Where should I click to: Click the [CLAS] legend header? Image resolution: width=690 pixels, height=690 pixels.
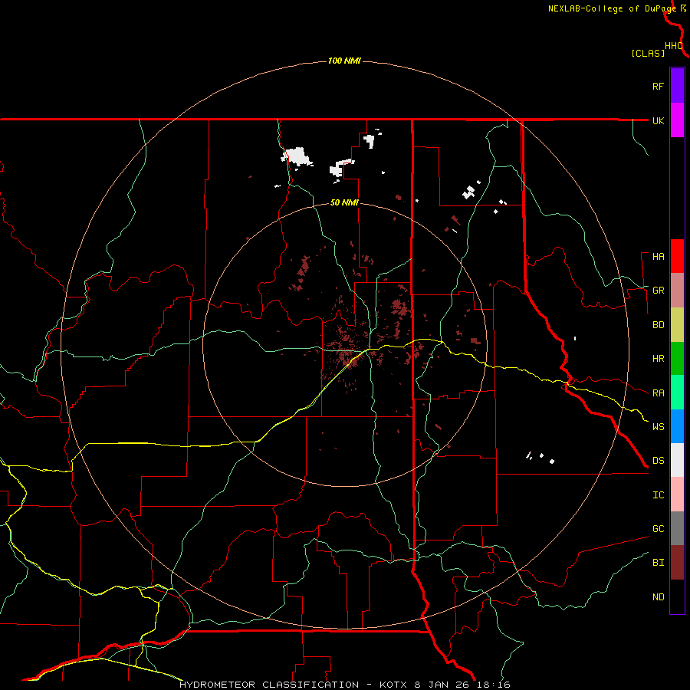[648, 54]
